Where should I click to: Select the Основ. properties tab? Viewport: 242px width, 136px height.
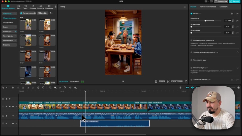tap(193, 7)
